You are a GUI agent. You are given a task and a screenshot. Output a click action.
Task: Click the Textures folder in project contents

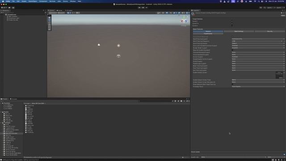pos(30,131)
